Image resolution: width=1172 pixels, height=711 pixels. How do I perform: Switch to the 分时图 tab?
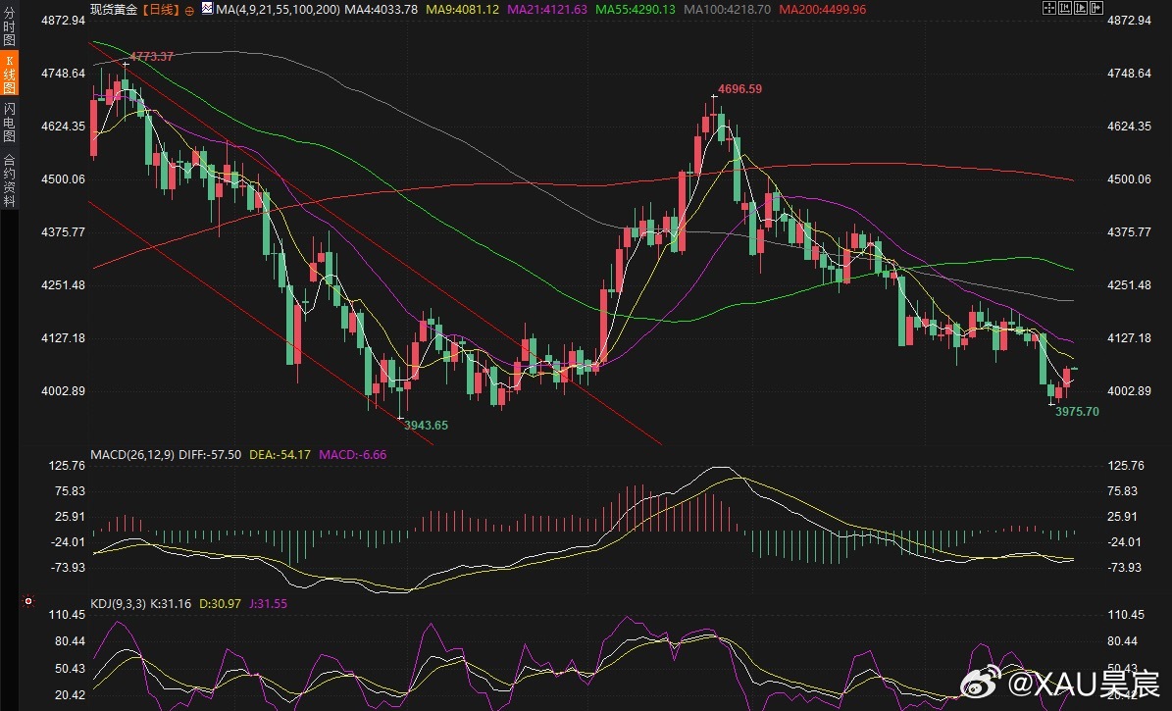9,28
